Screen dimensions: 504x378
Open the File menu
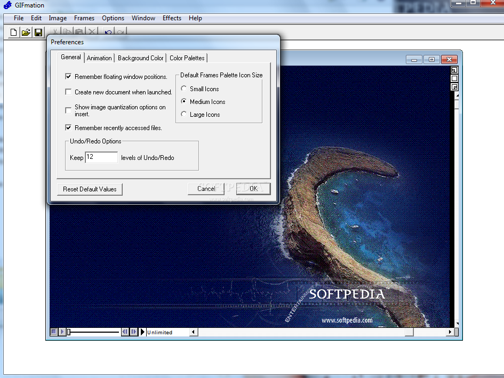[19, 18]
